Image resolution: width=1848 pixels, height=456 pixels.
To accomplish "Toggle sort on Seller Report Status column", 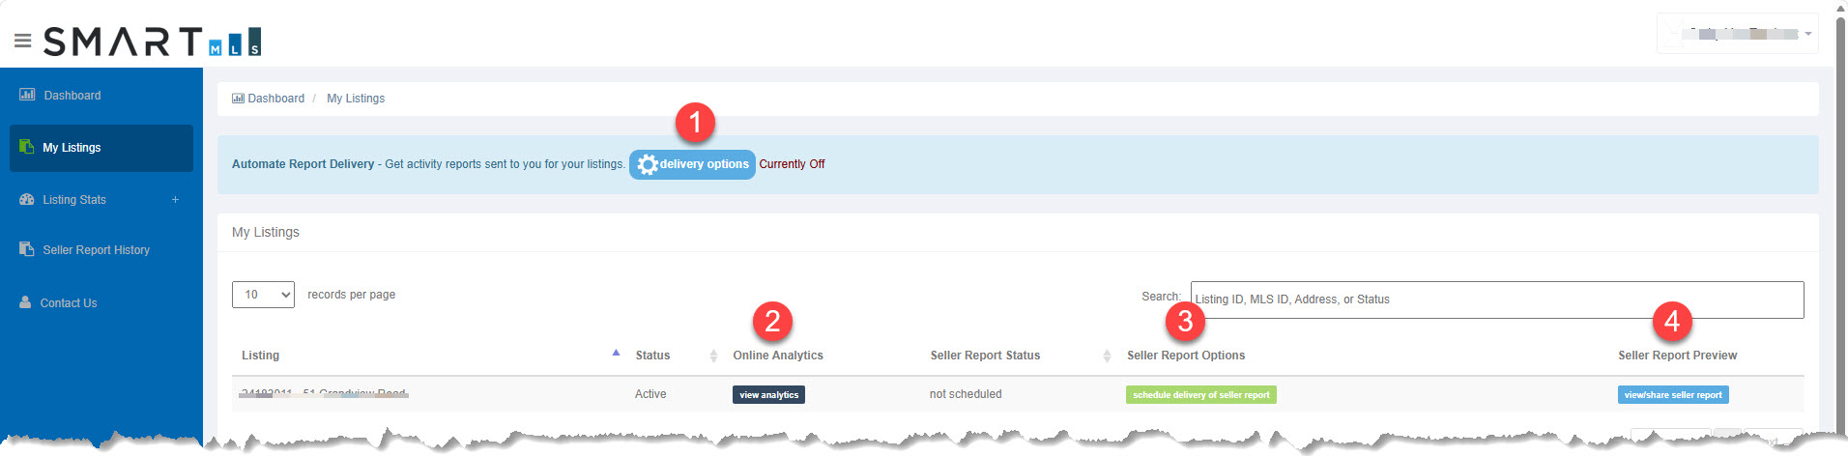I will click(x=1107, y=356).
